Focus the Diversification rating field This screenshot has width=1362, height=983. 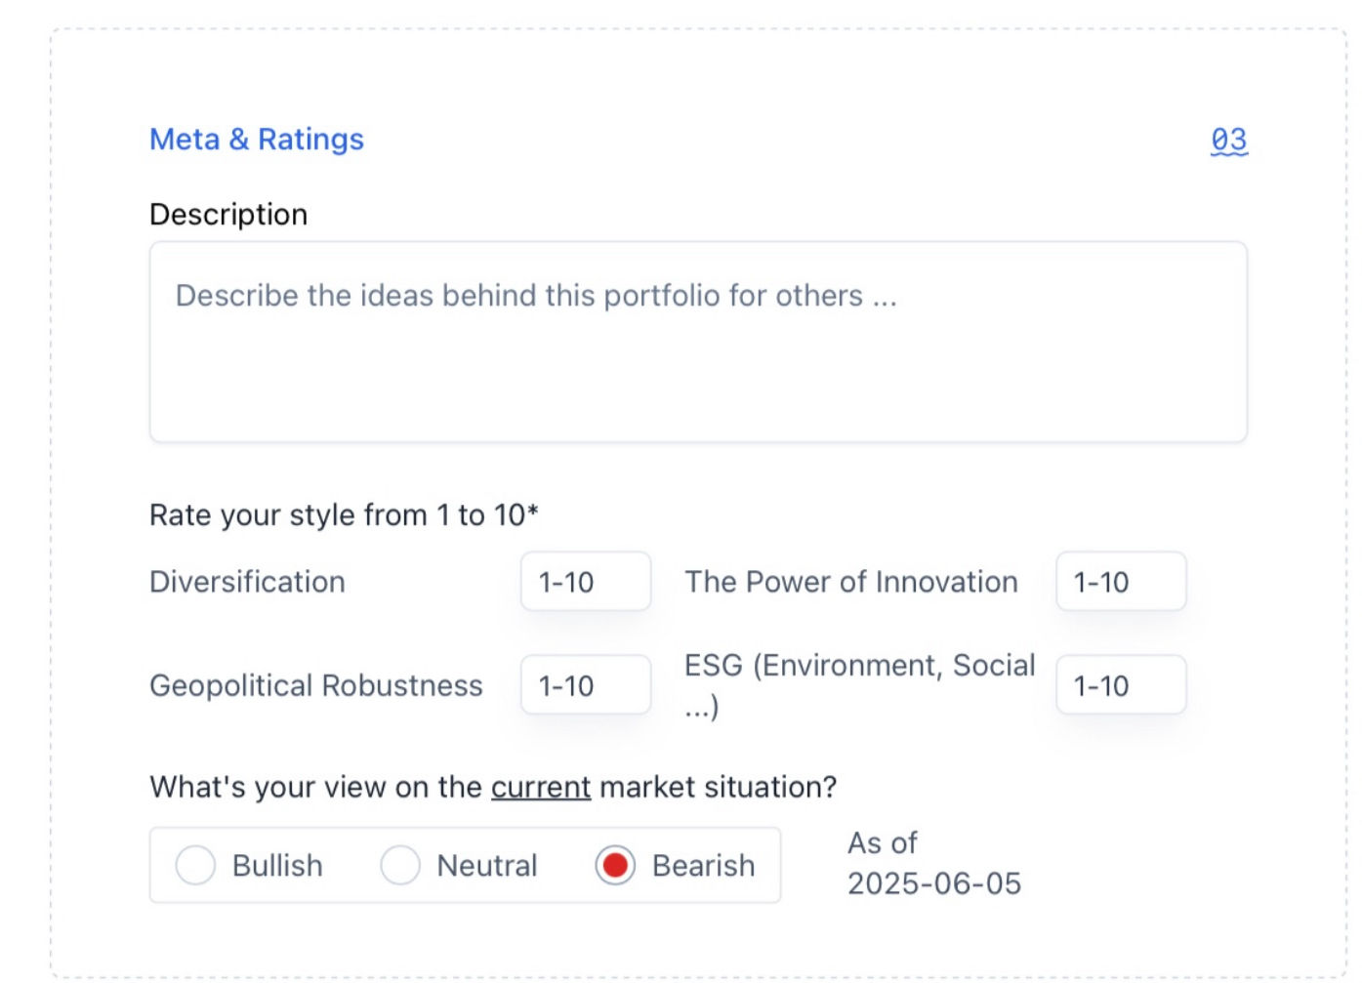[586, 582]
